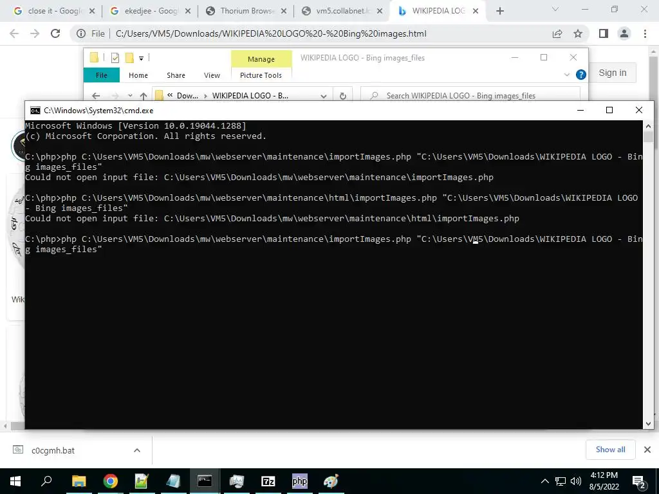This screenshot has width=659, height=494.
Task: Open tab search chevron in Chrome
Action: tap(555, 9)
